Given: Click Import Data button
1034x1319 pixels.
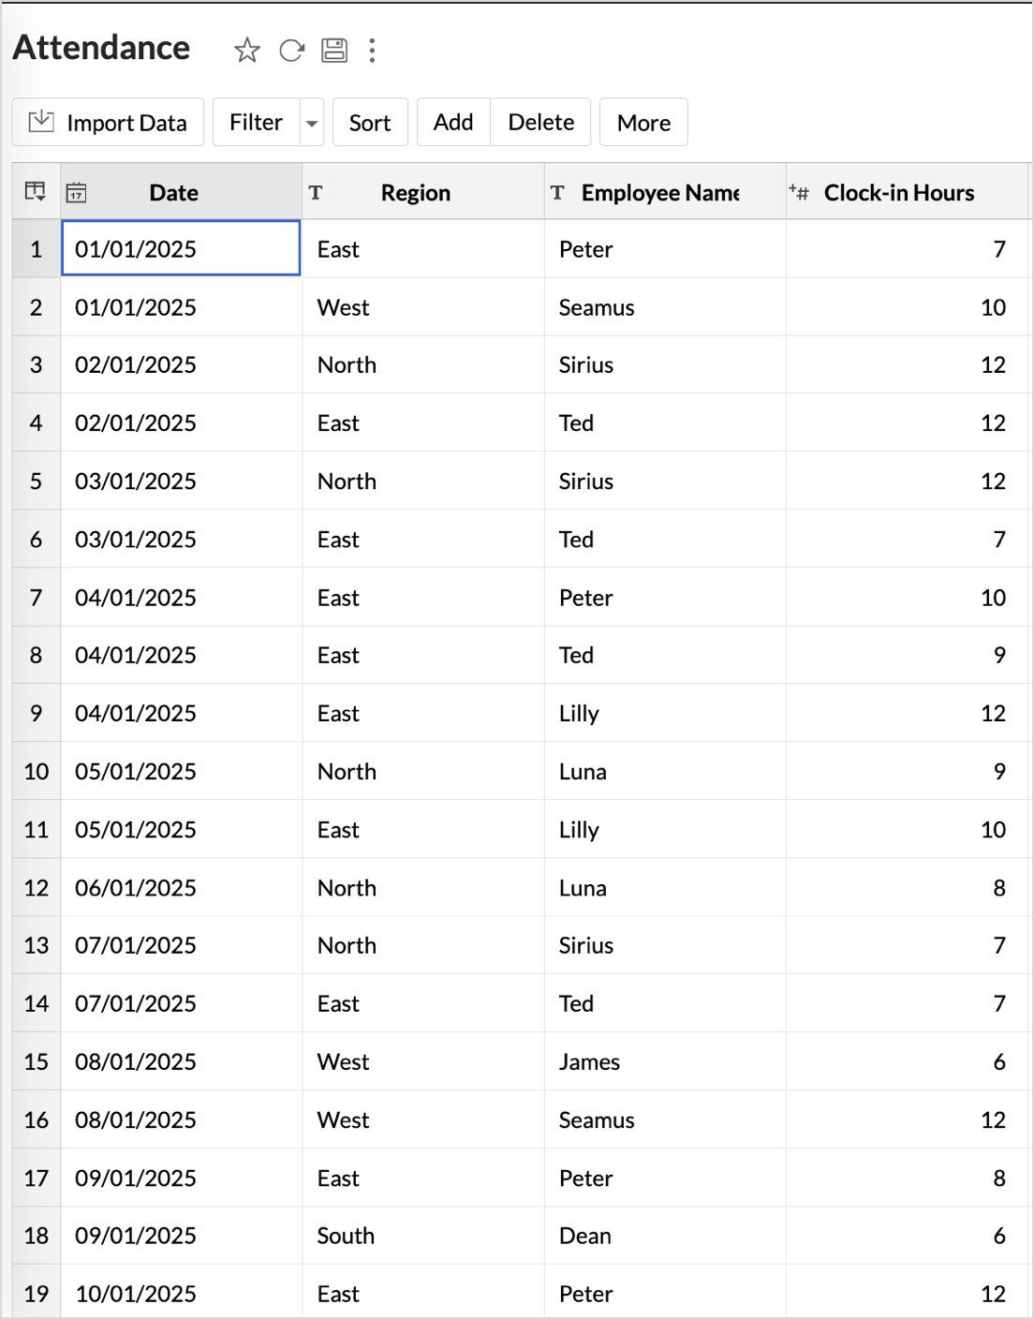Looking at the screenshot, I should click(108, 123).
